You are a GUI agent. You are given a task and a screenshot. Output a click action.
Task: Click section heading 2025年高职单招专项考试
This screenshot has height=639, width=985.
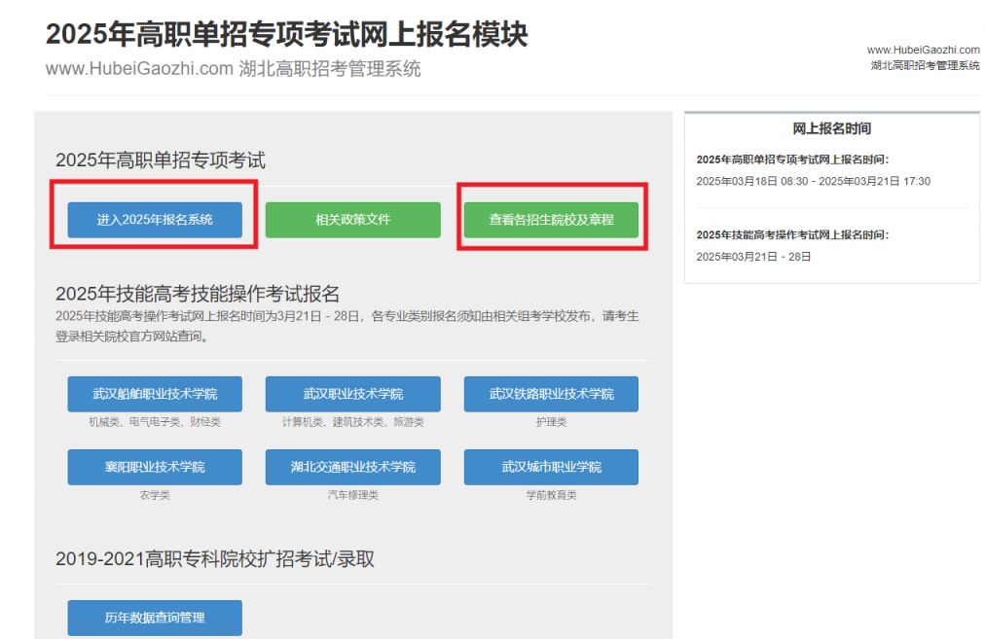pyautogui.click(x=161, y=160)
